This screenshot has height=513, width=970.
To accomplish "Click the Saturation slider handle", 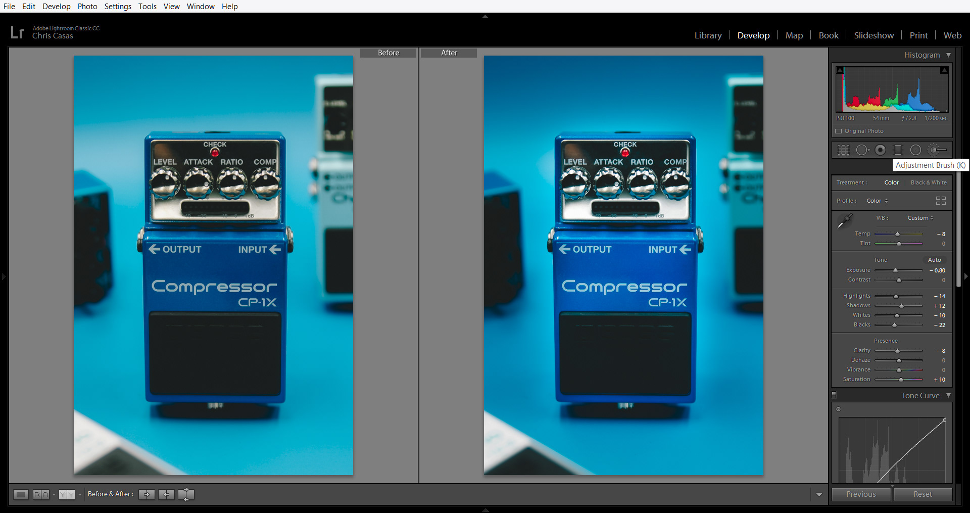I will [x=901, y=380].
